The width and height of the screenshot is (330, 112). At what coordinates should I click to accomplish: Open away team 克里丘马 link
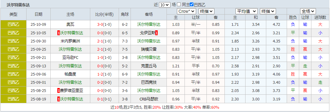pyautogui.click(x=149, y=66)
